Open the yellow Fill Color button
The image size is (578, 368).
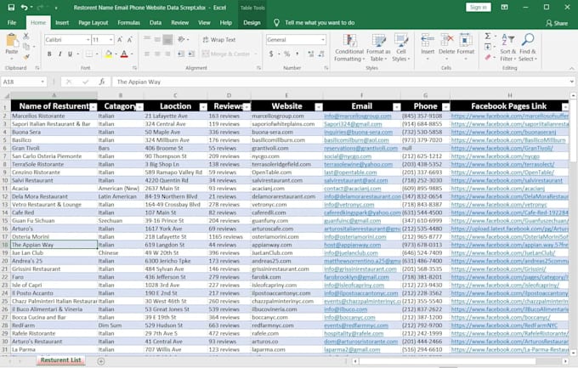click(109, 54)
